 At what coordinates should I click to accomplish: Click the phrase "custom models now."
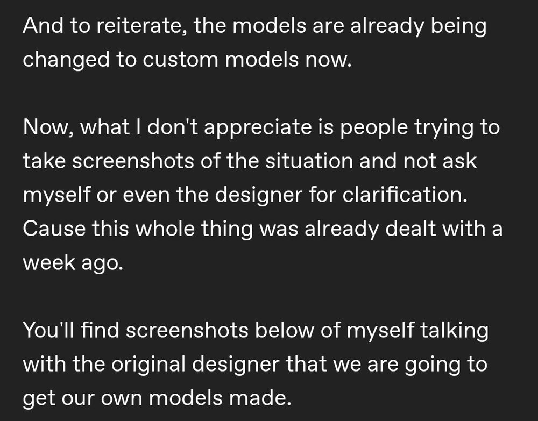click(x=247, y=59)
